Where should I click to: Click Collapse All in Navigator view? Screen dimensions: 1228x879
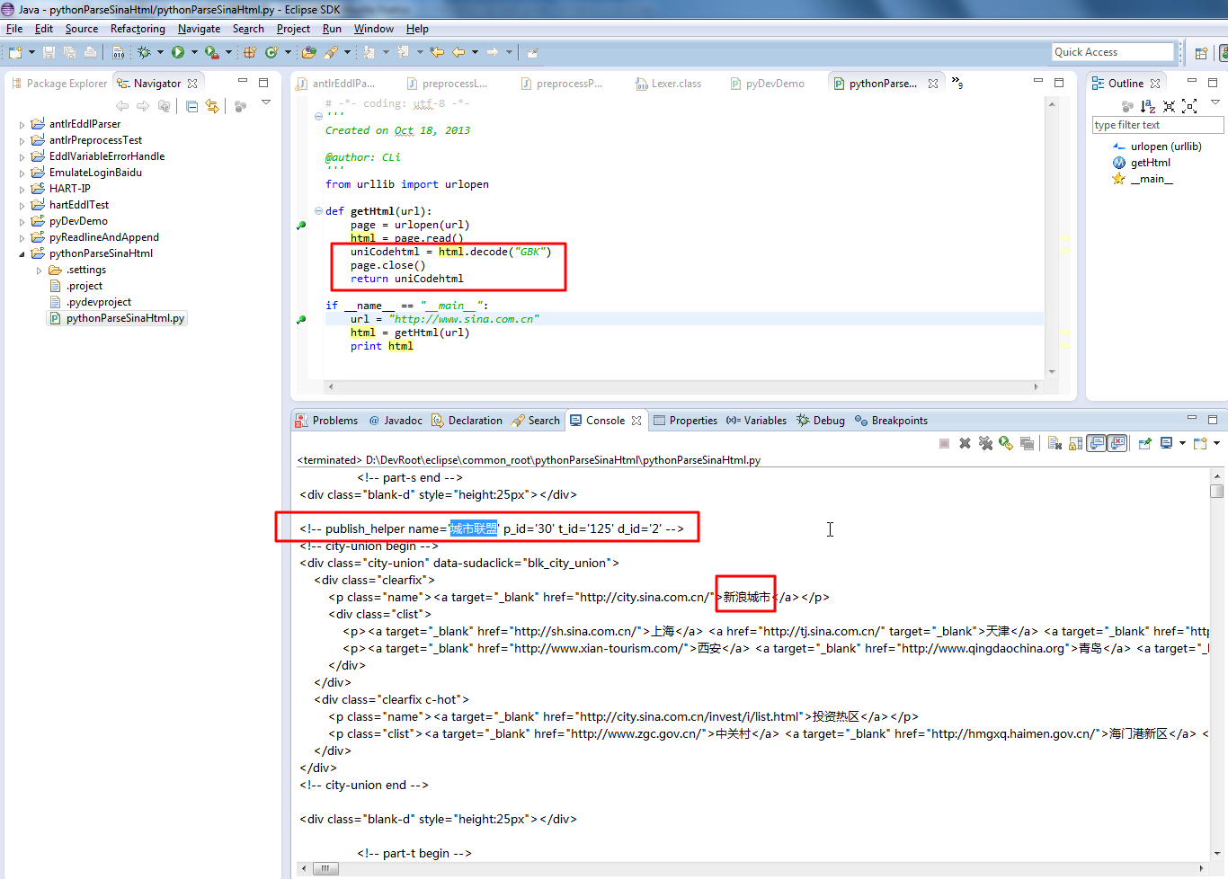pyautogui.click(x=192, y=106)
